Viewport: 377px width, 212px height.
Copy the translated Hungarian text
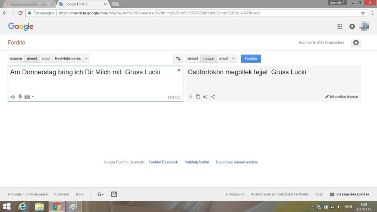[198, 97]
